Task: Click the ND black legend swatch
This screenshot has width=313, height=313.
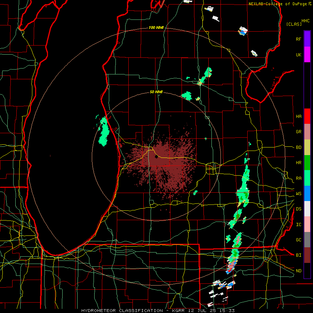Action: (x=307, y=271)
